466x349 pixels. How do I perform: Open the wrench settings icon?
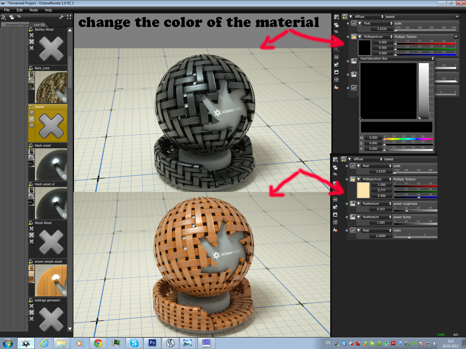(61, 17)
